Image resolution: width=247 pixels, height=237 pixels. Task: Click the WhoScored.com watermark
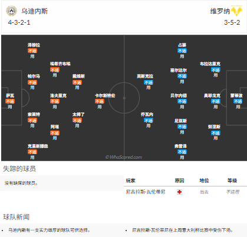[x=123, y=157]
